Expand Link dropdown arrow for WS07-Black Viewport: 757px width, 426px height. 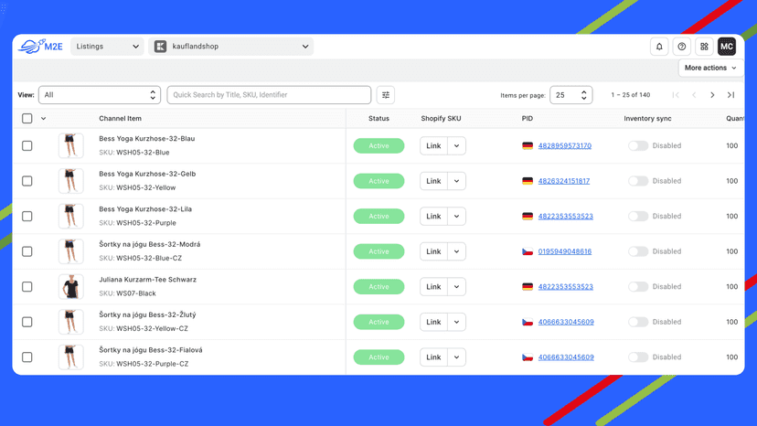pyautogui.click(x=456, y=287)
